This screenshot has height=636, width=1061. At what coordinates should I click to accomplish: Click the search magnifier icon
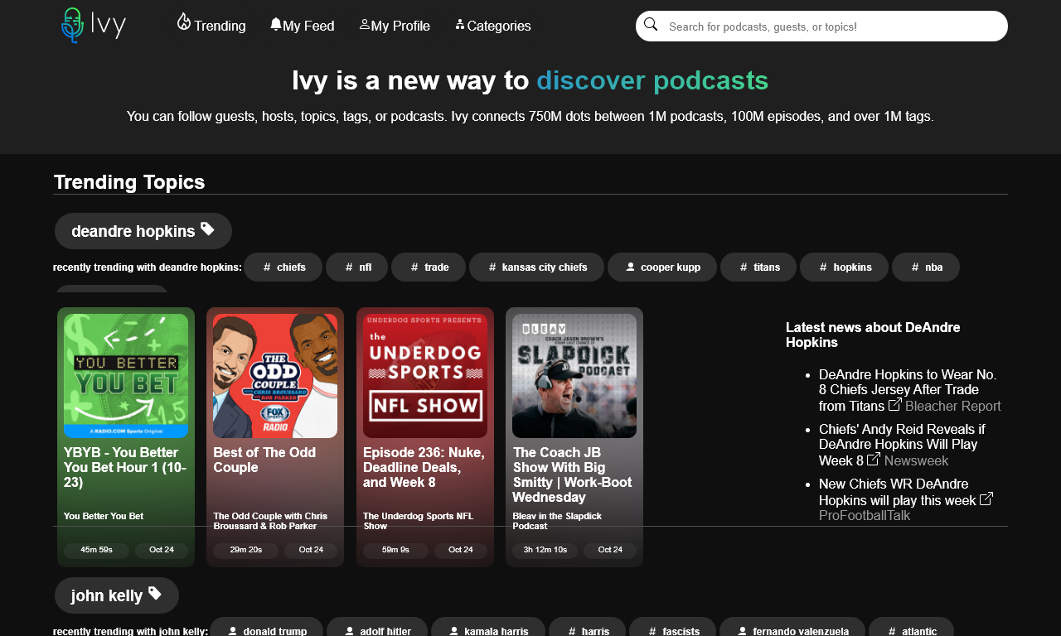pyautogui.click(x=651, y=25)
